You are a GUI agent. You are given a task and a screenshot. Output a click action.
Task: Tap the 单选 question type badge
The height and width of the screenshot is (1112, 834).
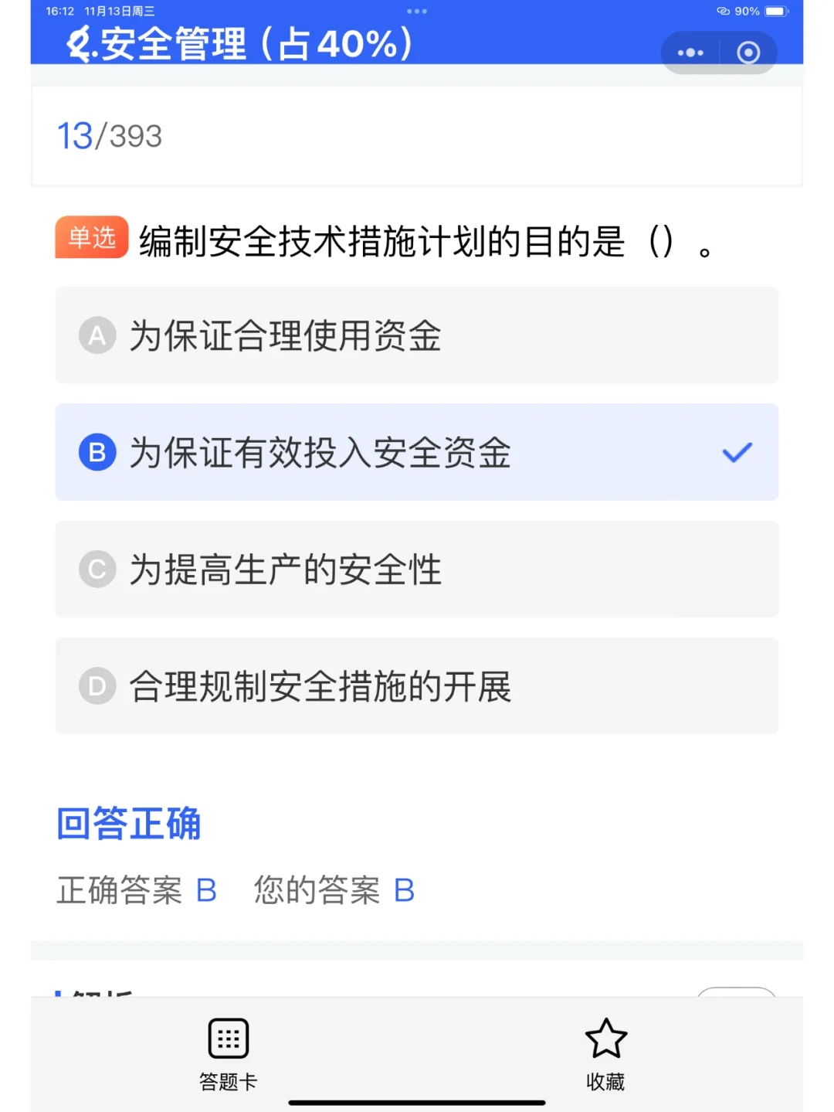point(92,237)
